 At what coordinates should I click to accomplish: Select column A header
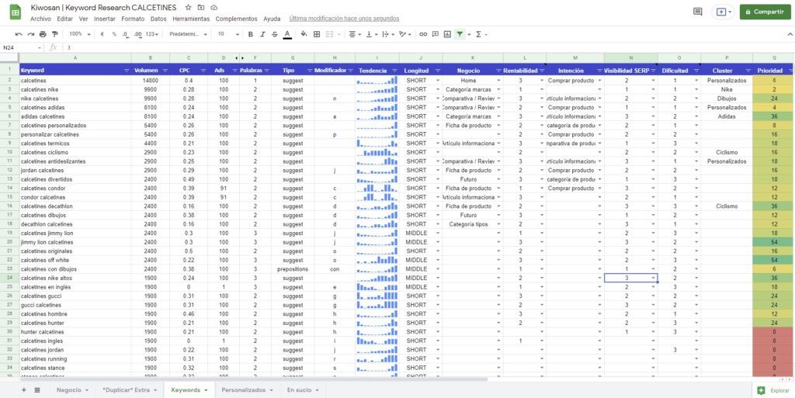coord(75,57)
